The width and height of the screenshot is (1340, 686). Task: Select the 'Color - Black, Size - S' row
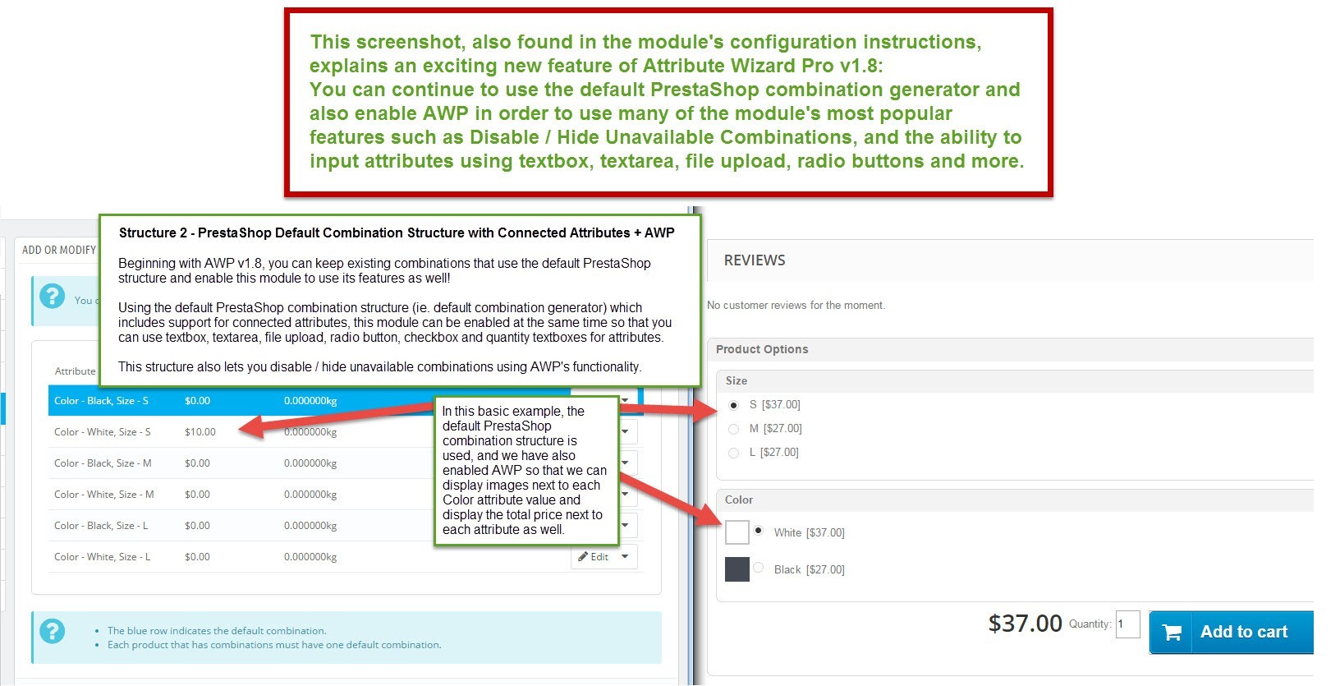(345, 401)
